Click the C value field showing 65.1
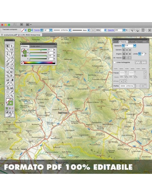This screenshot has height=196, width=152. point(50,50)
